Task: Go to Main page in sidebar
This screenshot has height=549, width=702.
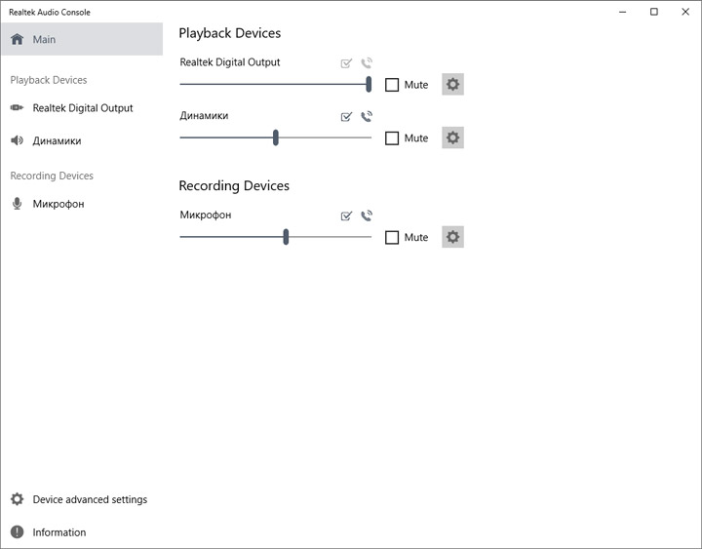Action: (81, 39)
